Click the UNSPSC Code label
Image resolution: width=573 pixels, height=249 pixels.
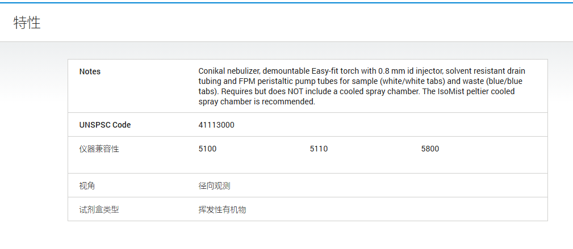105,125
